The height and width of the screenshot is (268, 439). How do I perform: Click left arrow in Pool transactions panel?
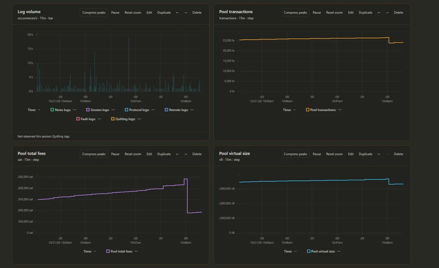(x=379, y=13)
